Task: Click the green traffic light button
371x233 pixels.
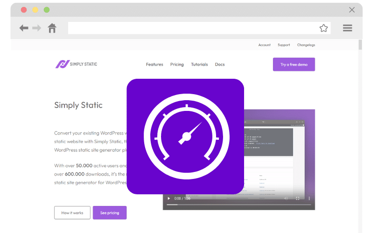Action: 47,10
